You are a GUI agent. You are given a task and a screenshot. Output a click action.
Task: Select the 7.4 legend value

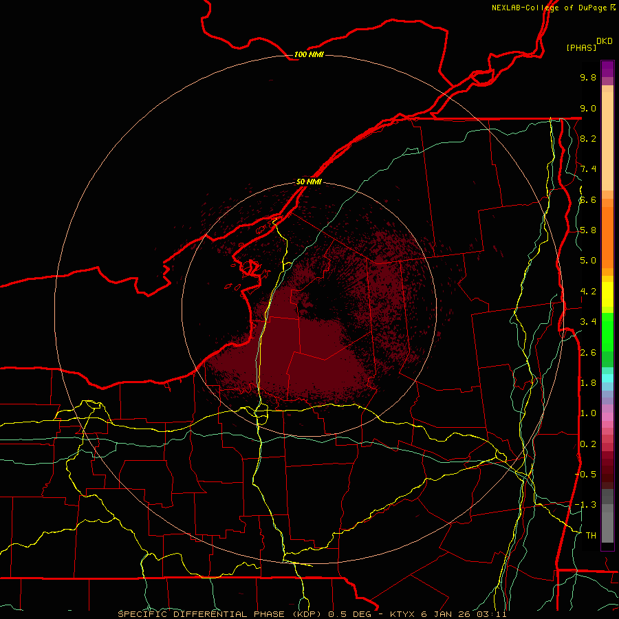click(x=588, y=169)
